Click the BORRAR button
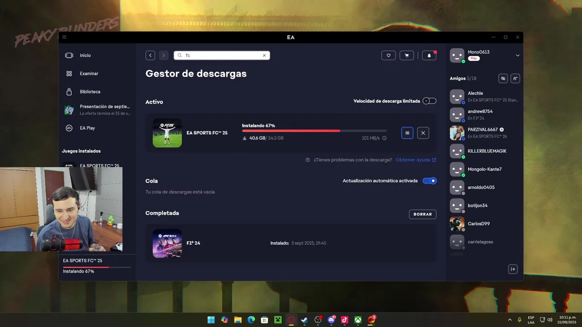The image size is (582, 327). tap(423, 214)
